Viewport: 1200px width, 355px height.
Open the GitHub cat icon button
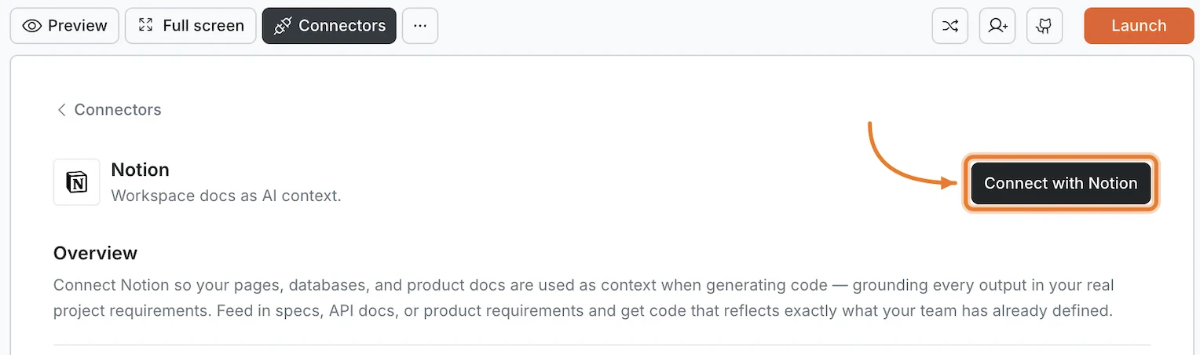1045,26
